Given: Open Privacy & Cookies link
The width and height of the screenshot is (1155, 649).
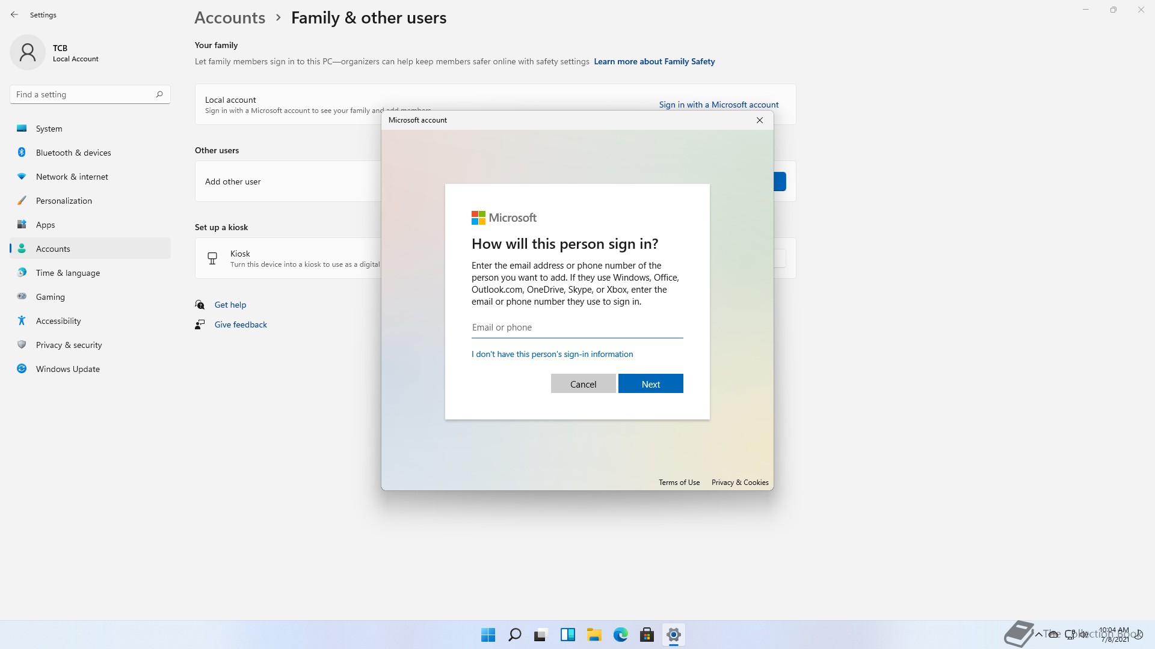Looking at the screenshot, I should [740, 483].
